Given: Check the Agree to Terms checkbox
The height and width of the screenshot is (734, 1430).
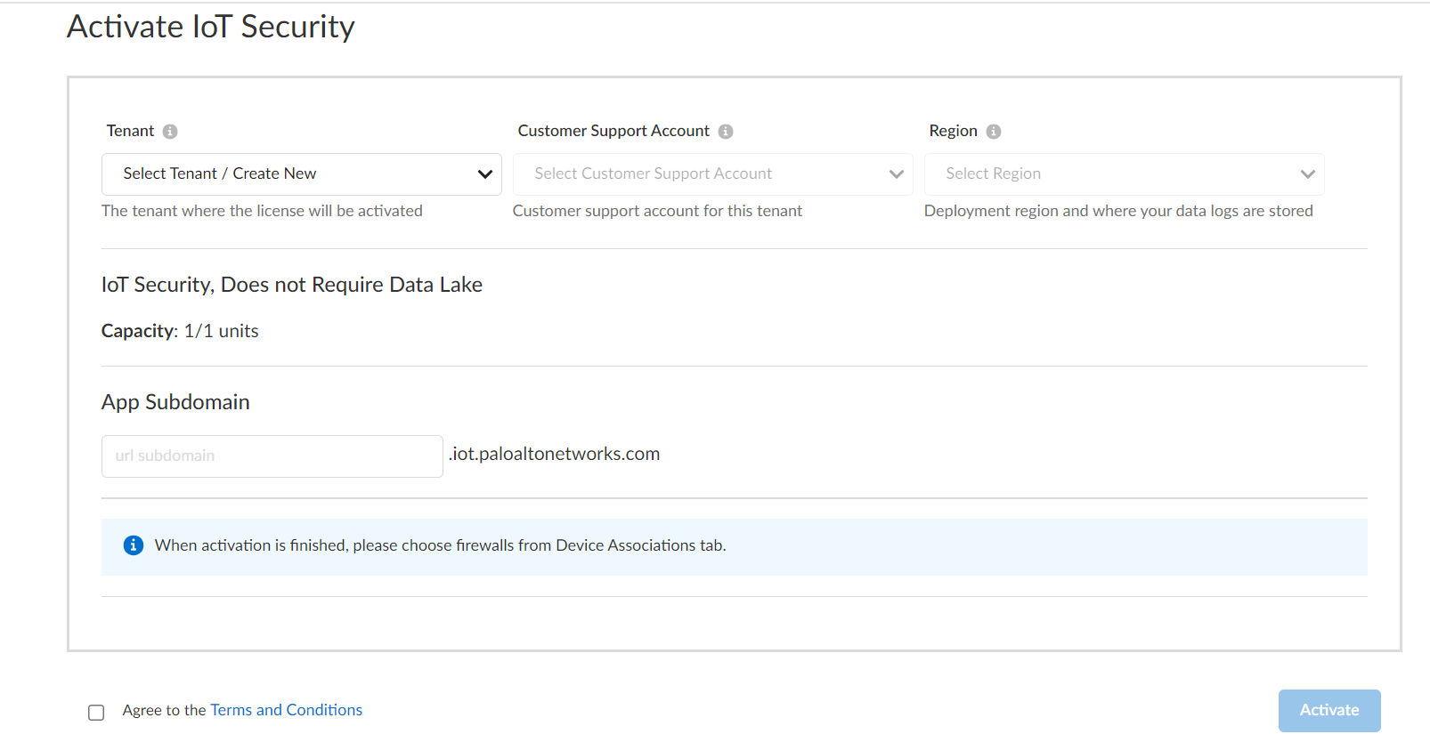Looking at the screenshot, I should pos(96,712).
